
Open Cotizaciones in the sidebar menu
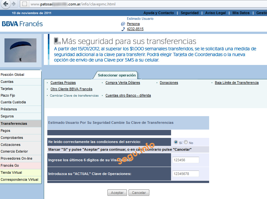tap(20, 145)
